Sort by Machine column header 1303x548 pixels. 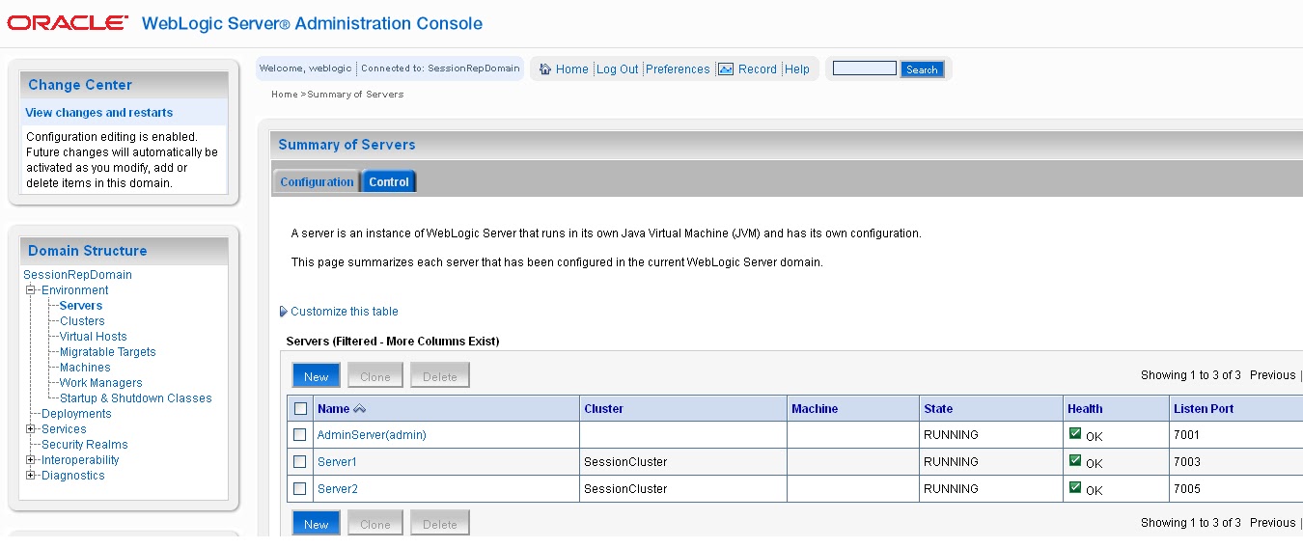point(815,409)
